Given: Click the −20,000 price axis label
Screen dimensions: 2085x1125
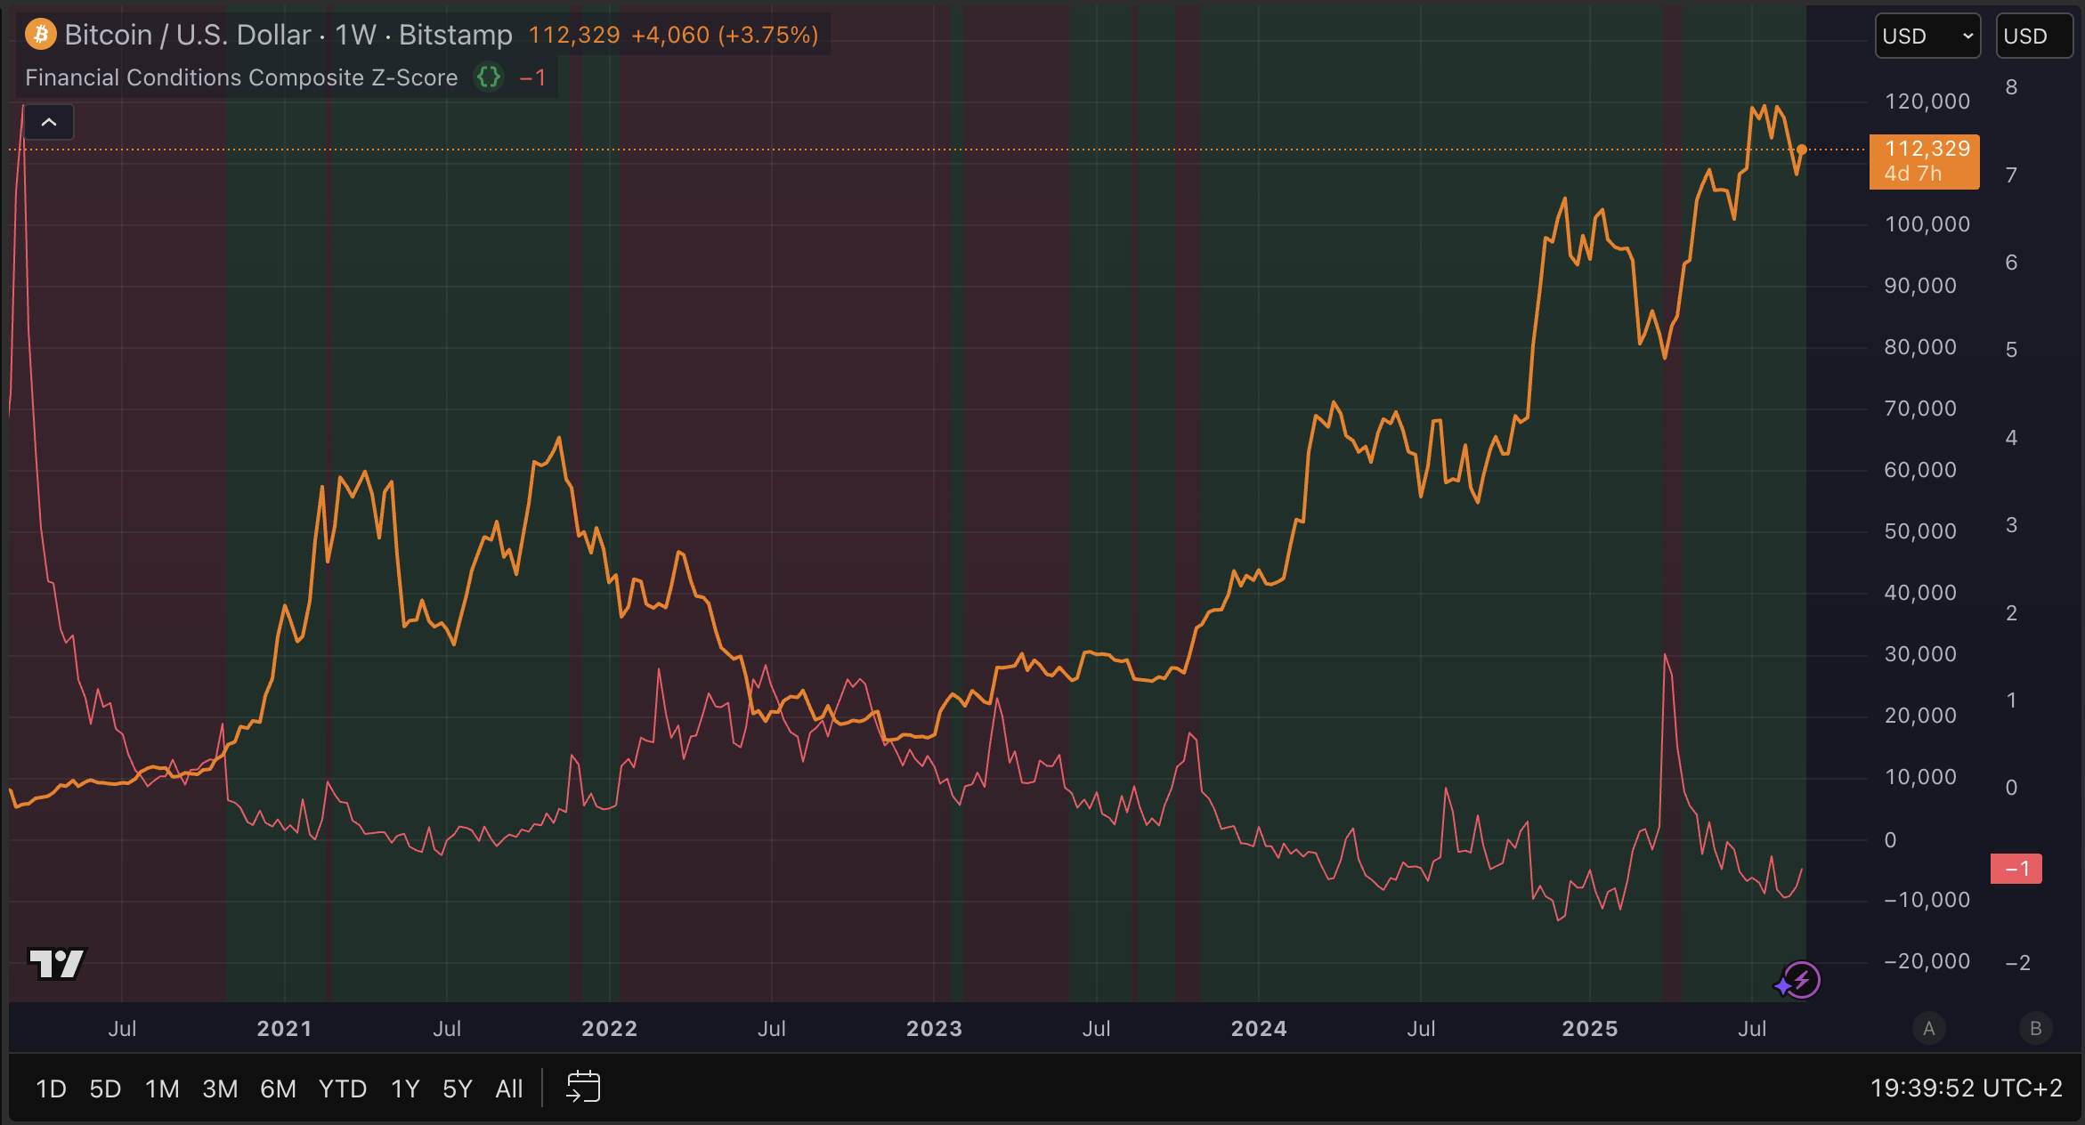Looking at the screenshot, I should pyautogui.click(x=1927, y=961).
